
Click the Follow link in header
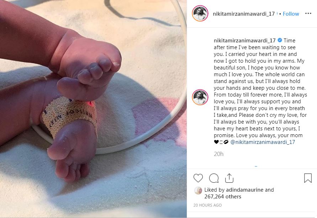tap(291, 14)
